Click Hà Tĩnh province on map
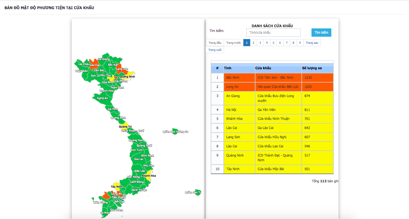409x219 pixels. [112, 109]
